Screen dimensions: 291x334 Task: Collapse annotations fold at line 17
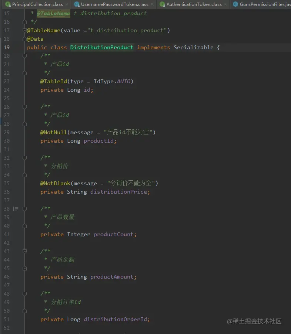click(x=24, y=30)
